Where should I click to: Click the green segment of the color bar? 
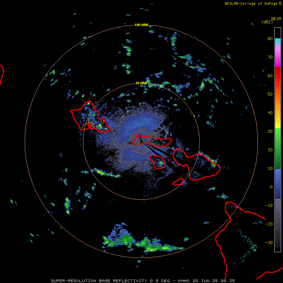click(x=278, y=148)
